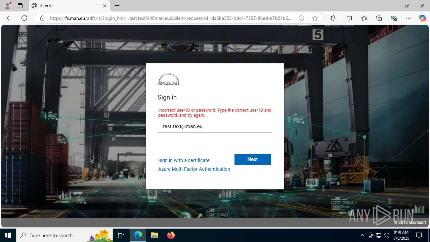Open Task View
Viewport: 430px width, 242px height.
pos(121,235)
